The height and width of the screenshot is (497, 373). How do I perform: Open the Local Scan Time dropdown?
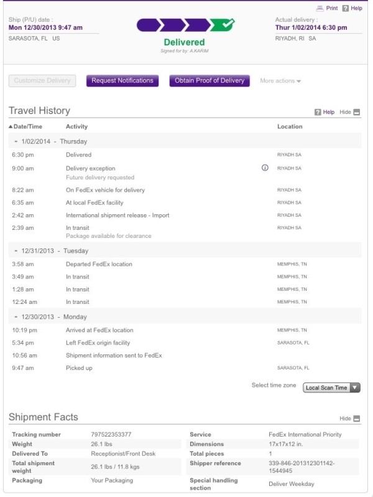tap(331, 387)
